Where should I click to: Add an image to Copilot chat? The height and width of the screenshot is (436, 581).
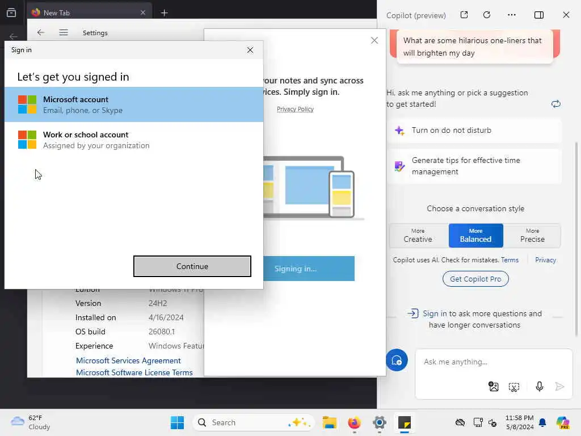pyautogui.click(x=493, y=387)
